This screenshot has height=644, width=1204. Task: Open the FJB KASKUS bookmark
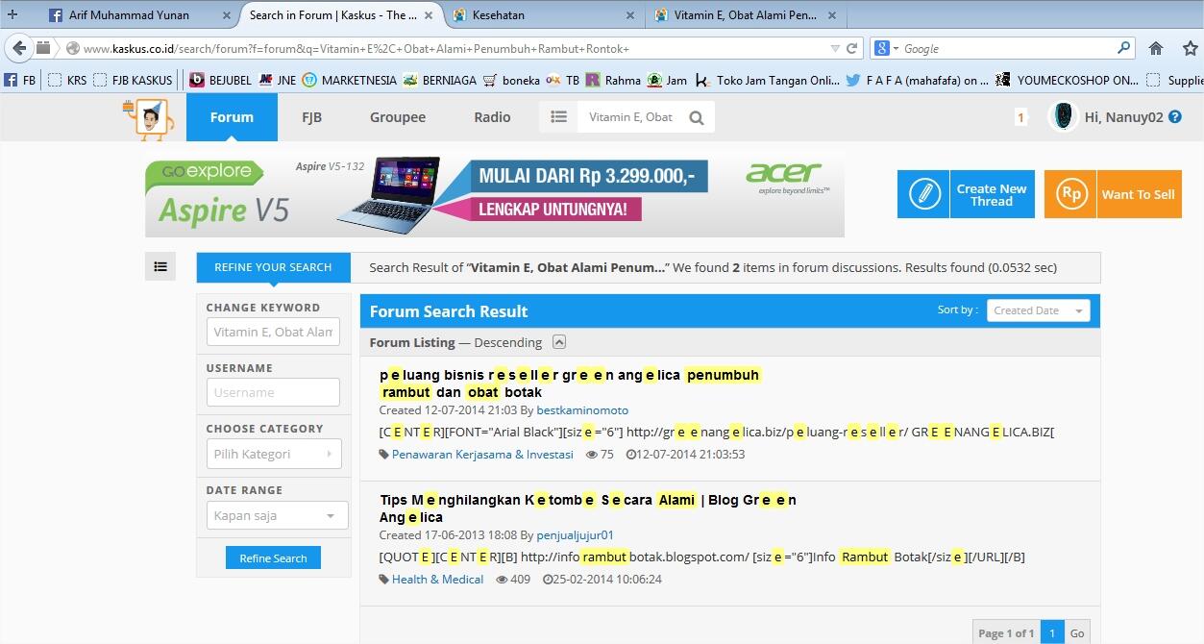click(x=134, y=81)
